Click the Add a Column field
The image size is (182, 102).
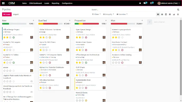point(159,22)
